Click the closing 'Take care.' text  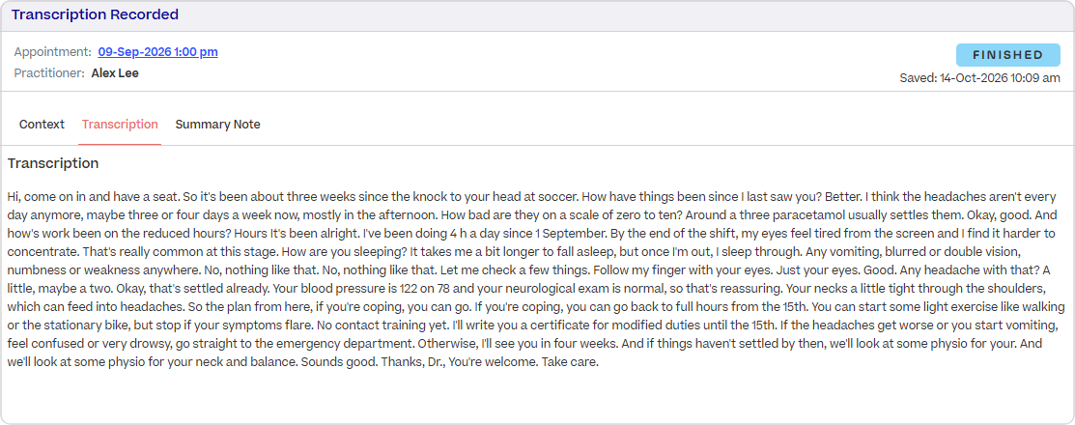pos(571,362)
